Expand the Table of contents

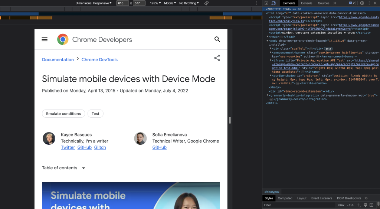click(x=63, y=168)
